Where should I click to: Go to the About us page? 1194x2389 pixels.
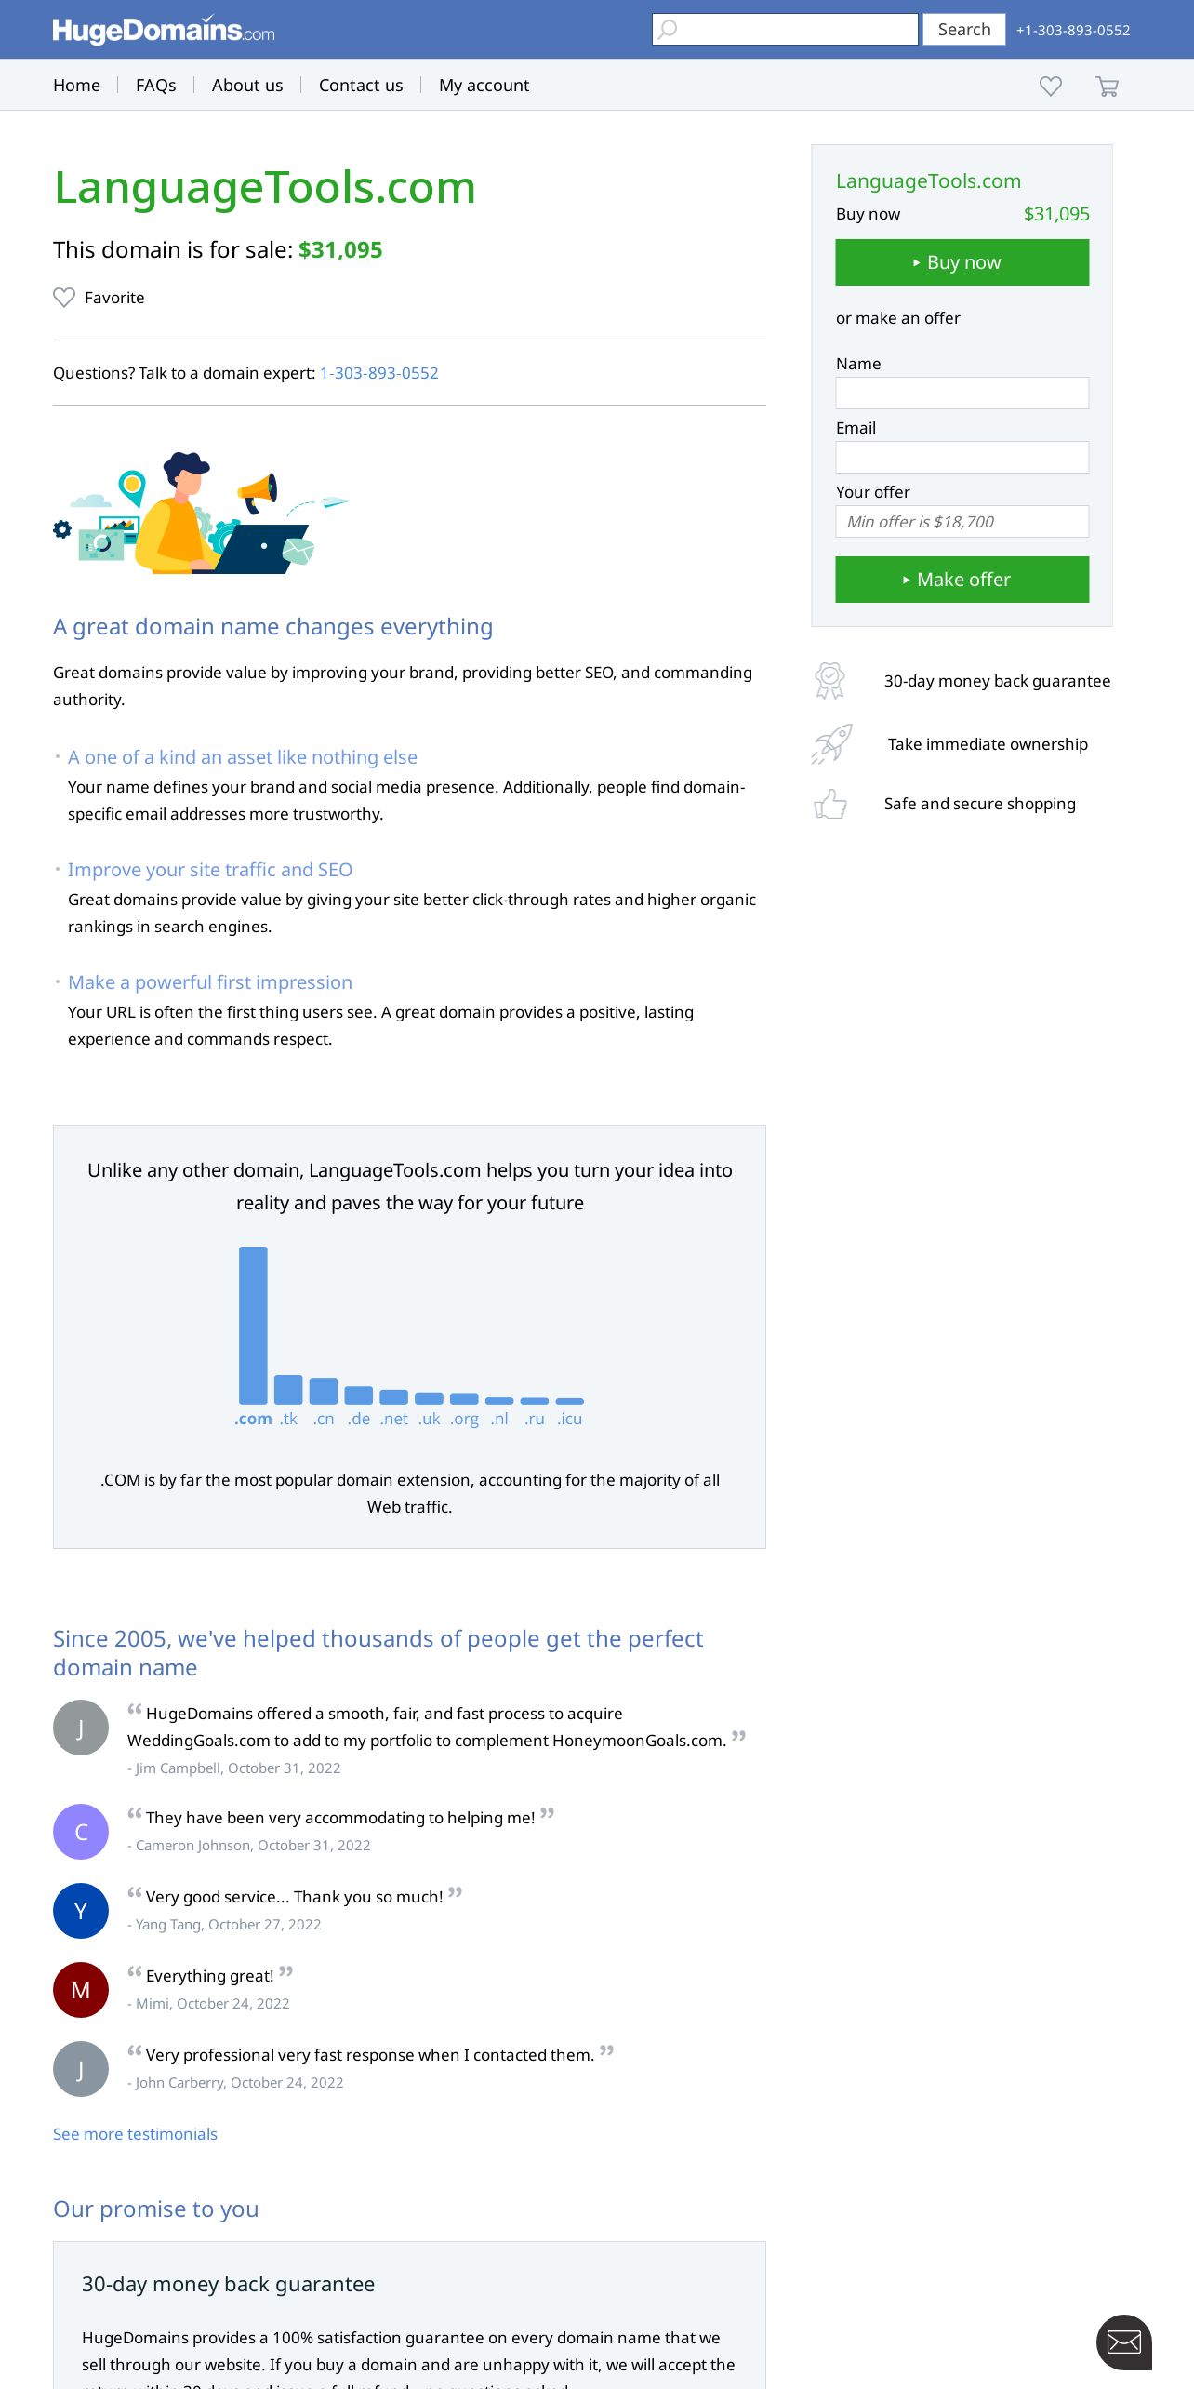tap(247, 86)
